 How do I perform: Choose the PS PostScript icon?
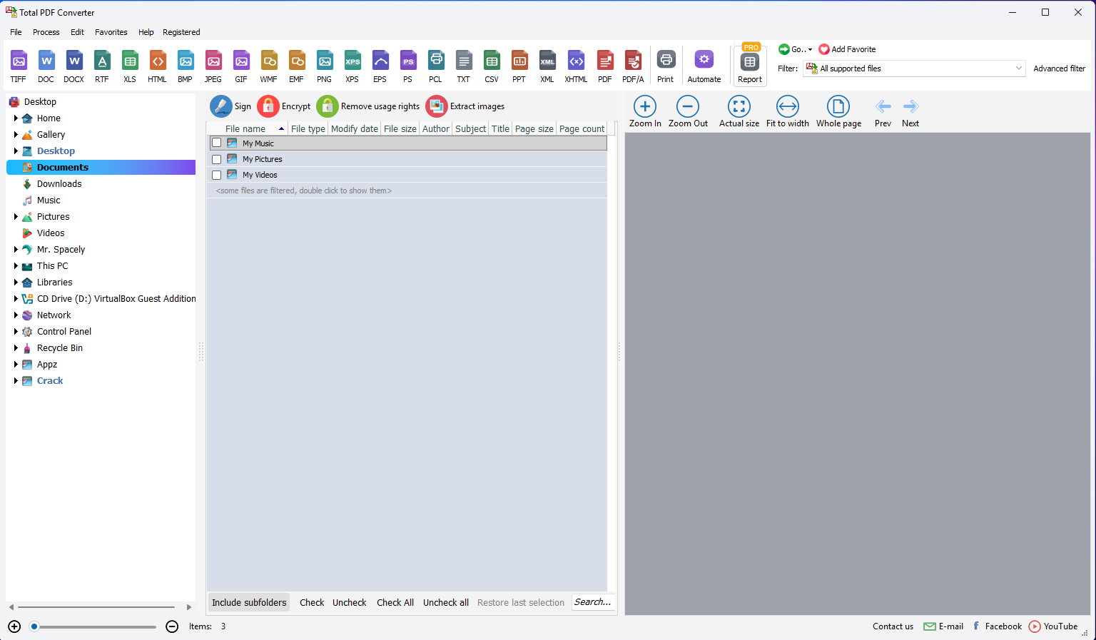pos(408,67)
